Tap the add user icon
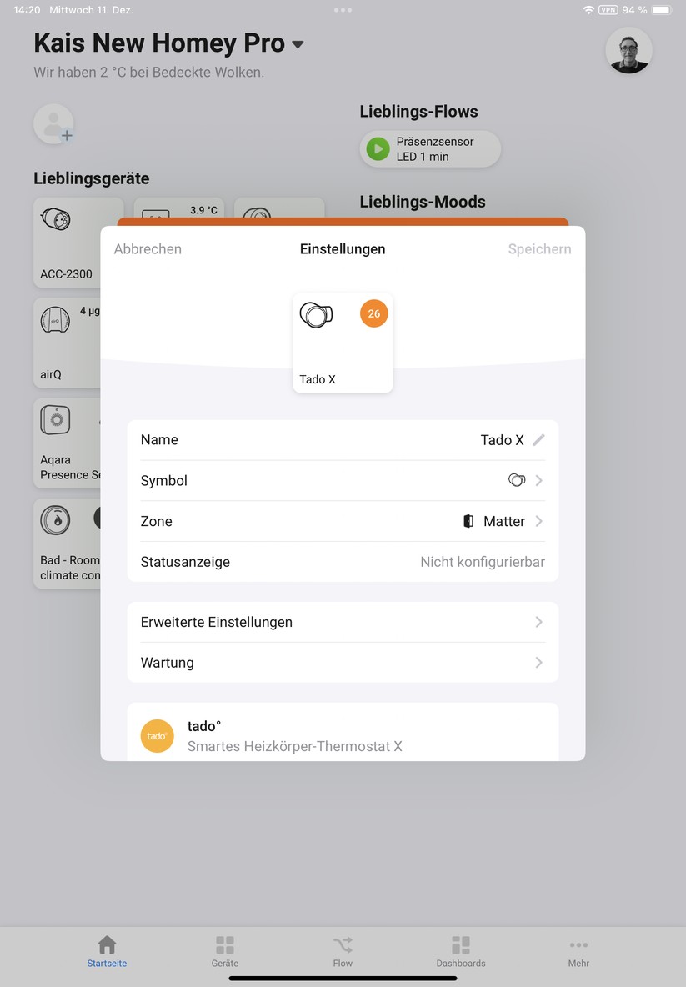Viewport: 686px width, 987px height. coord(54,124)
